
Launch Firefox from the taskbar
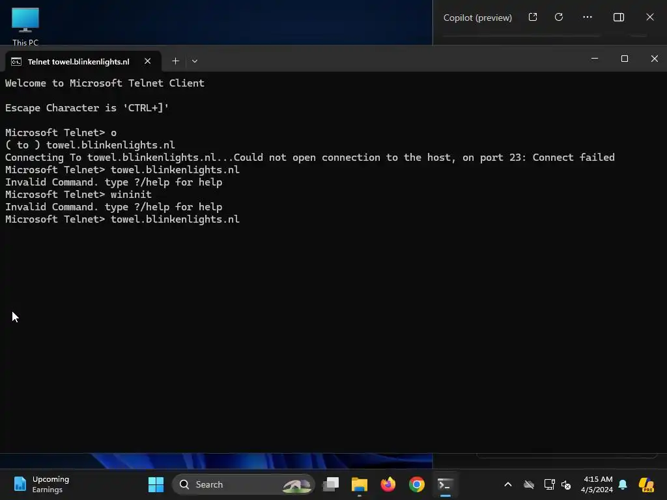click(388, 484)
